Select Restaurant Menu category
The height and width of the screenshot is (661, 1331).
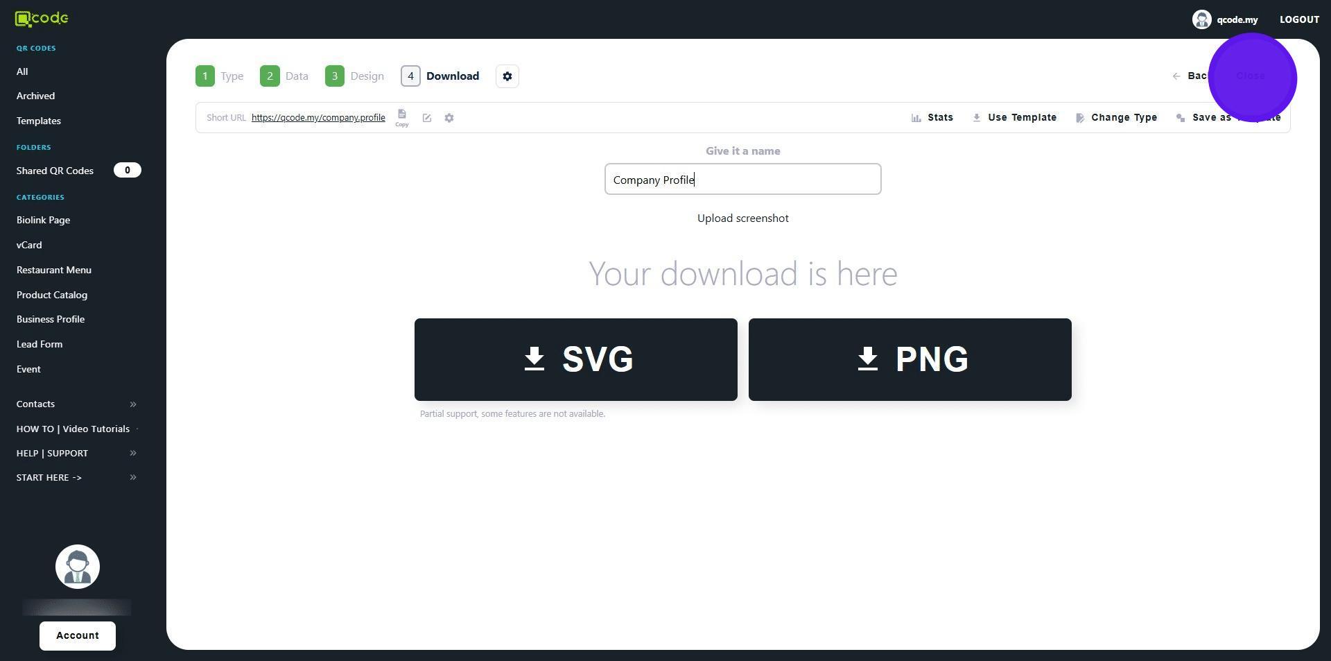(54, 270)
